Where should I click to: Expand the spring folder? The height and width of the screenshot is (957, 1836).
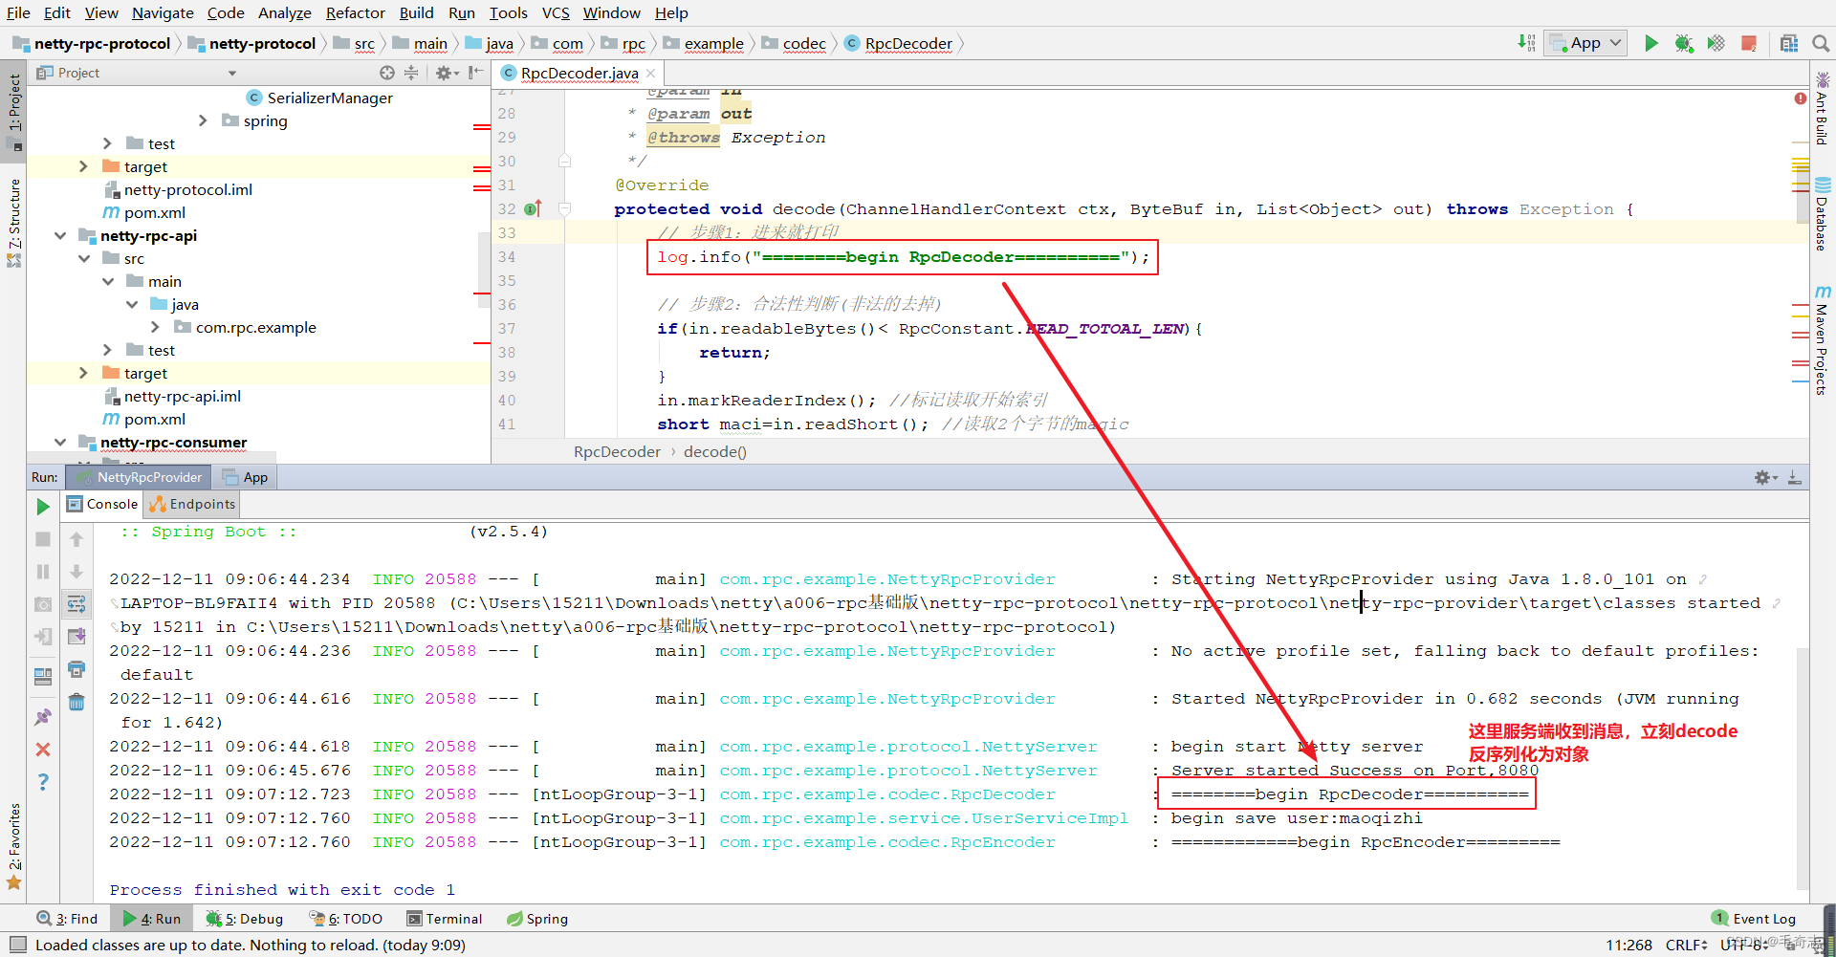pyautogui.click(x=203, y=120)
